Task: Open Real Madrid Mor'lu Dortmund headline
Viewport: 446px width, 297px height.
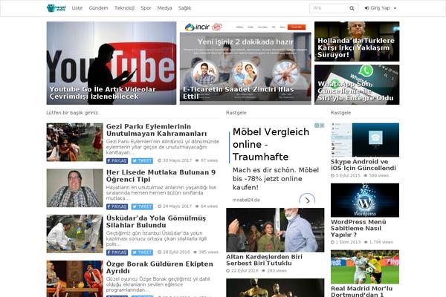Action: coord(361,291)
